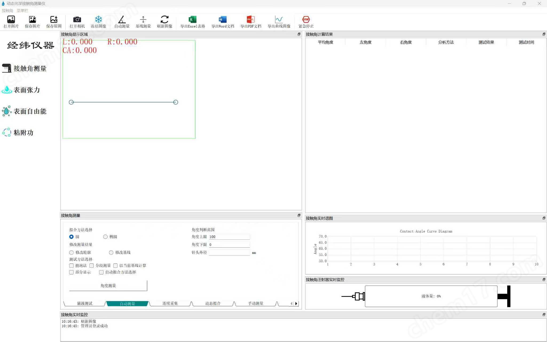Click the Open Picture (打开图片) icon

point(11,20)
